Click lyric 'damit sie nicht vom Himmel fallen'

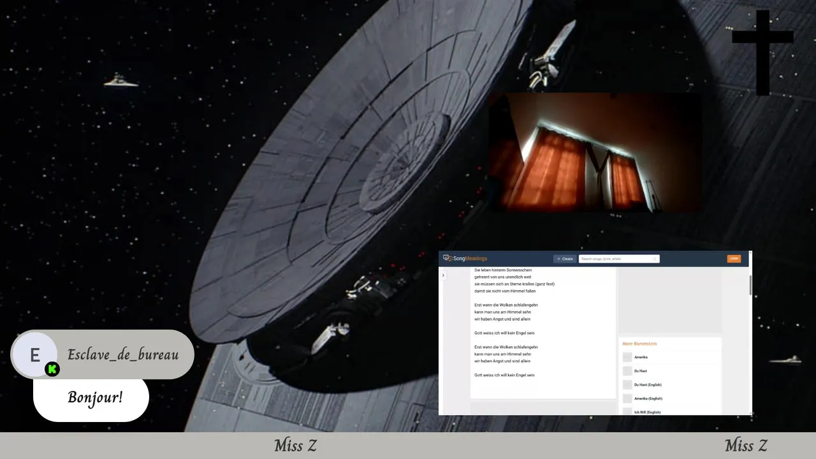(505, 291)
